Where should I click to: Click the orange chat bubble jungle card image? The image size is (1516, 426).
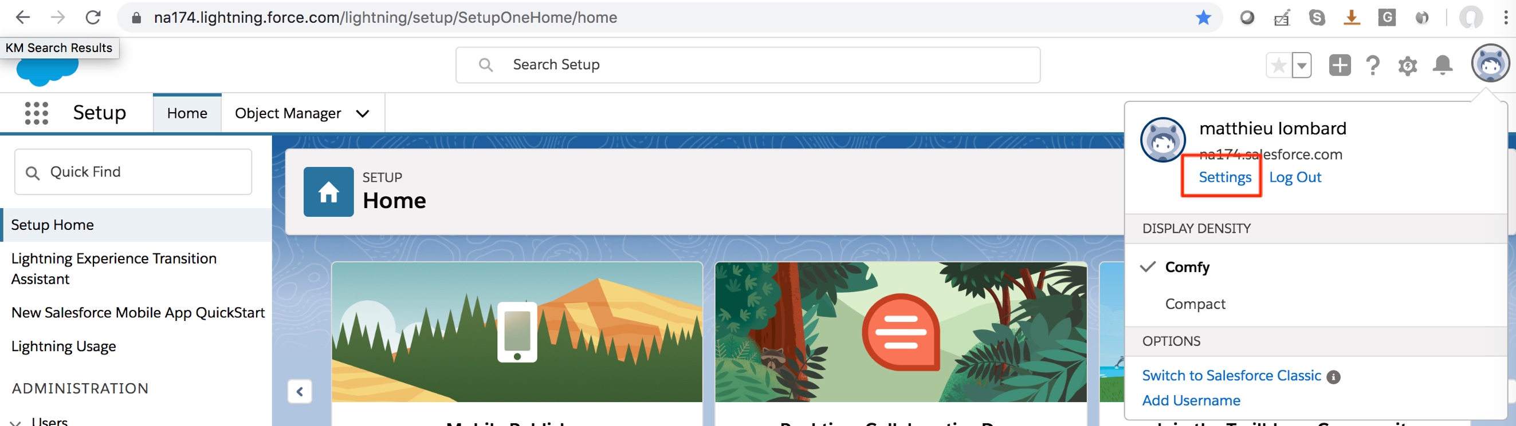coord(901,332)
